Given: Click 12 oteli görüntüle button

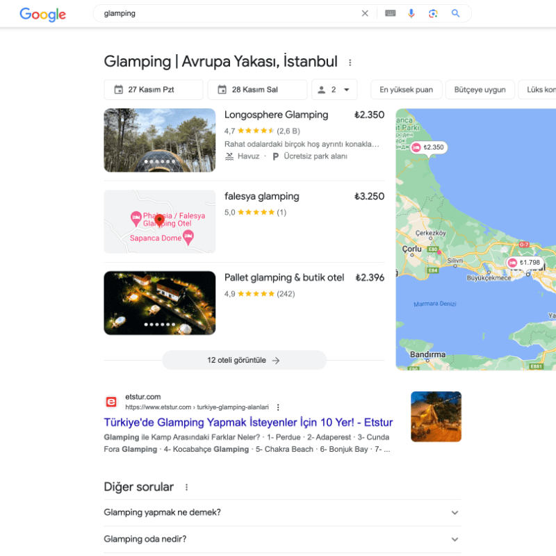Looking at the screenshot, I should coord(244,360).
